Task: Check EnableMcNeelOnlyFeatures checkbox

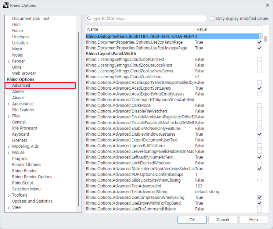Action: click(259, 128)
